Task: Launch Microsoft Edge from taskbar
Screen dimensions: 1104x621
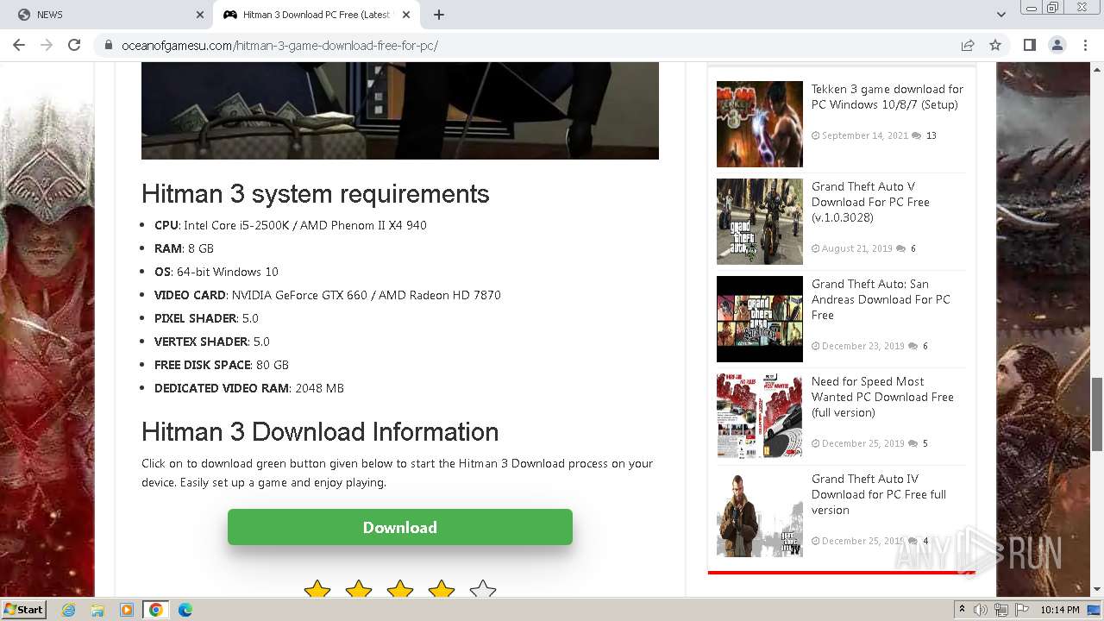Action: coord(185,610)
